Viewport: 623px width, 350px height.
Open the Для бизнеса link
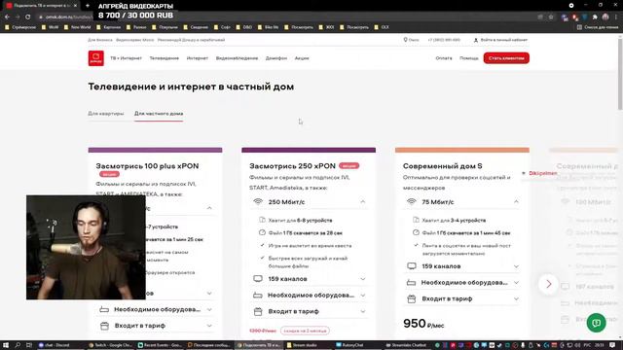click(x=100, y=40)
